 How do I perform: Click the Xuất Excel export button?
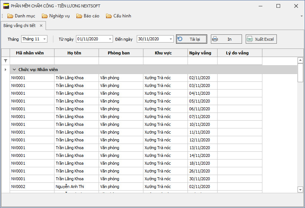261,39
